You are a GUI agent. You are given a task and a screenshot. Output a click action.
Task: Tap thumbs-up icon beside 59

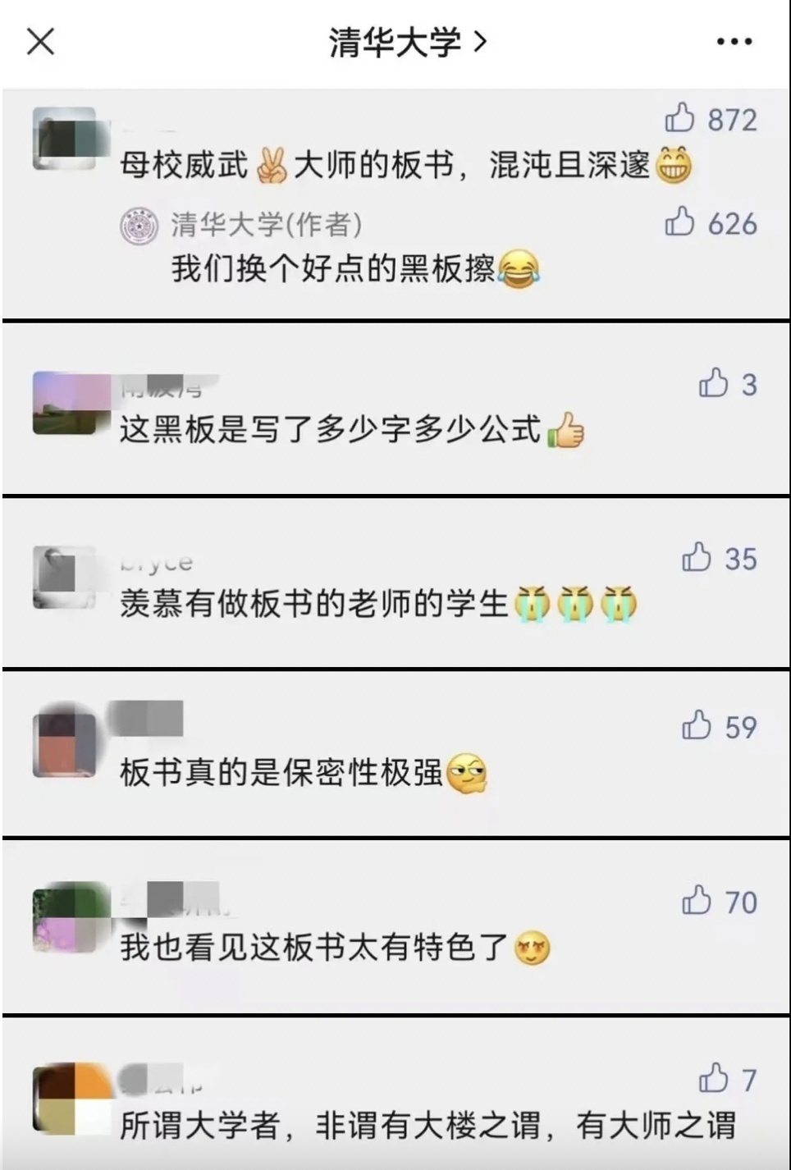tap(697, 726)
